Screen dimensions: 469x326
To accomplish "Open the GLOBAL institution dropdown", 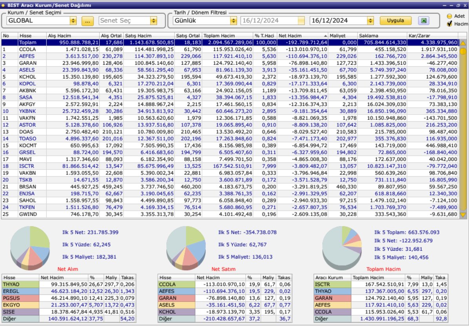I will click(73, 21).
